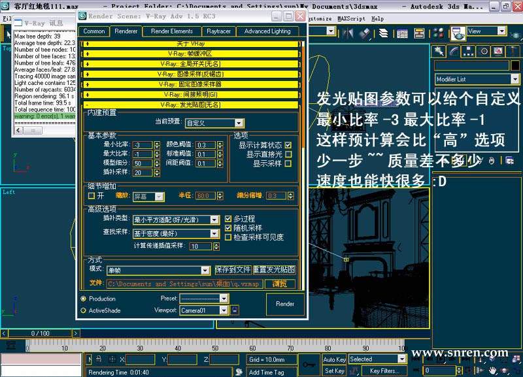Open the Hierarchy command panel tab
Viewport: 523px width, 377px height.
[x=469, y=51]
